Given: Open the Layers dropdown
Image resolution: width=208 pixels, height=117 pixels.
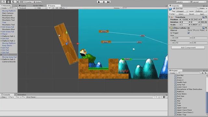Looking at the screenshot, I should [183, 2].
